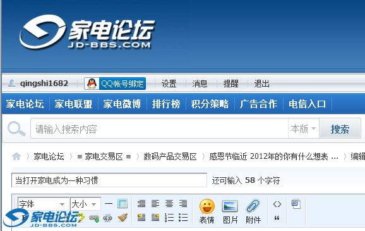365x231 pixels.
Task: Insert numbered ordered list
Action: point(169,218)
